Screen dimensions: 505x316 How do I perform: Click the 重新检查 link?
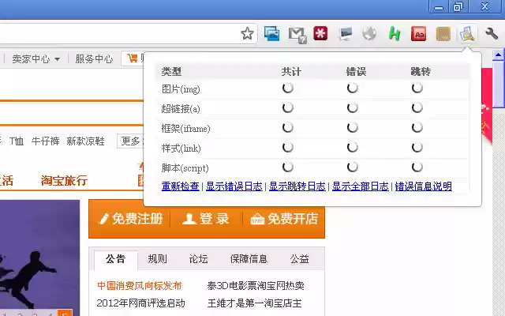[x=181, y=186]
